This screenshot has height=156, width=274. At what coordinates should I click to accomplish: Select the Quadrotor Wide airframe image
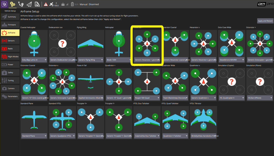[175, 81]
